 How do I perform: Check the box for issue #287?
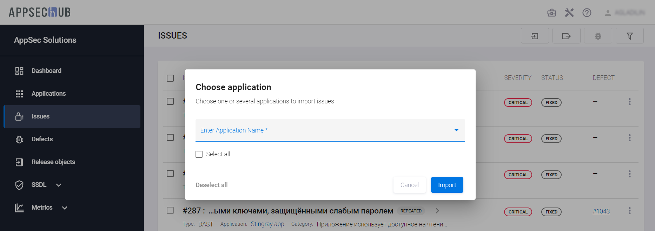point(170,210)
